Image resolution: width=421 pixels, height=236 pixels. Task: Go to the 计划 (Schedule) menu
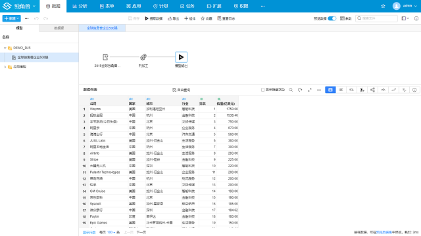point(161,6)
